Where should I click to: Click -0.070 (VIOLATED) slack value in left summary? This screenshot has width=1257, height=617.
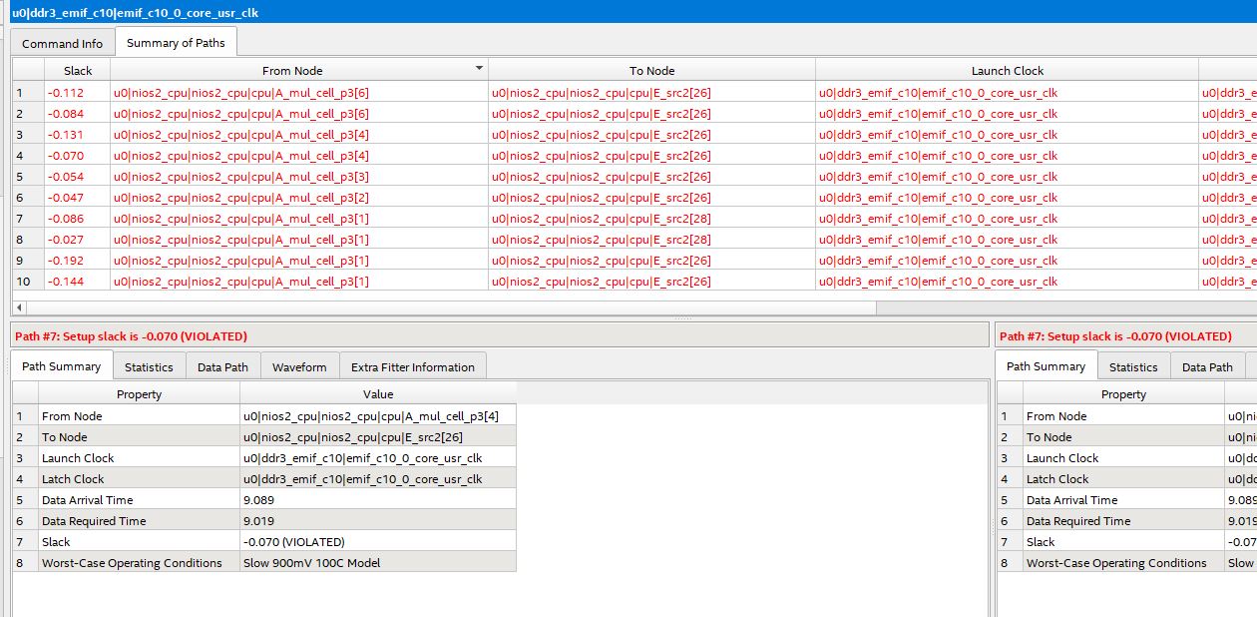click(378, 541)
